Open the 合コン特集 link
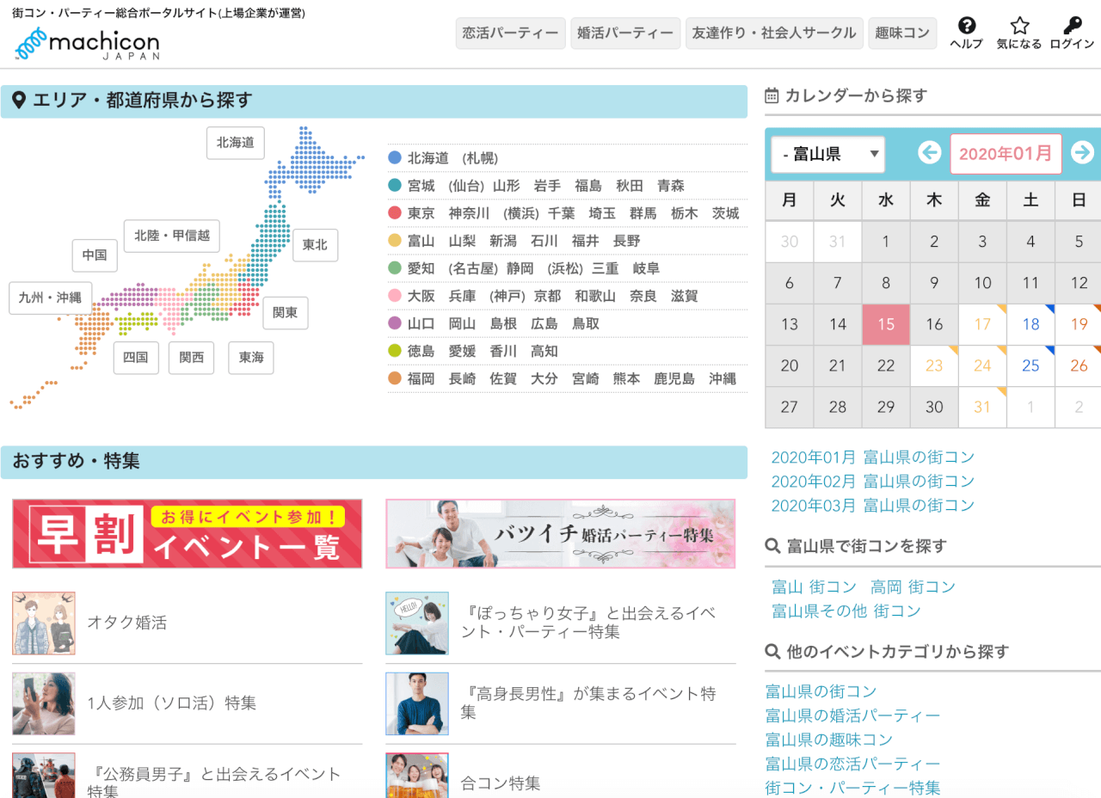The image size is (1101, 798). coord(501,783)
